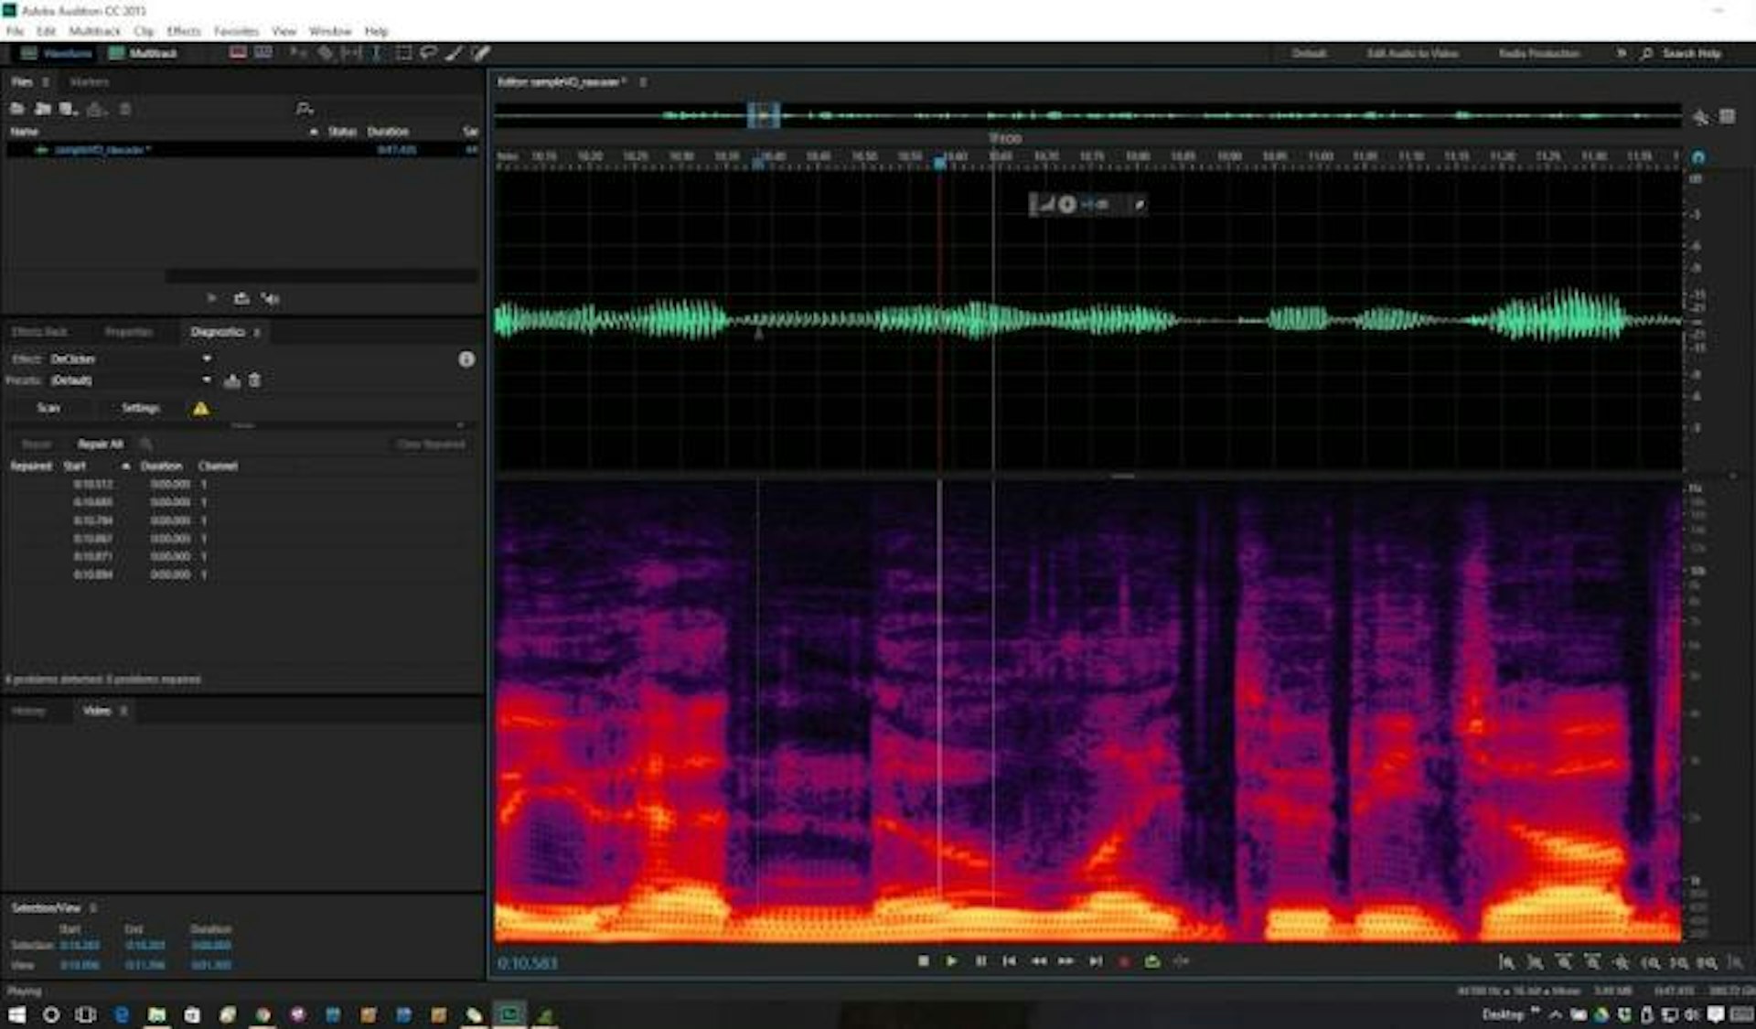Click the Play button in Files preview
The height and width of the screenshot is (1029, 1756).
tap(211, 298)
